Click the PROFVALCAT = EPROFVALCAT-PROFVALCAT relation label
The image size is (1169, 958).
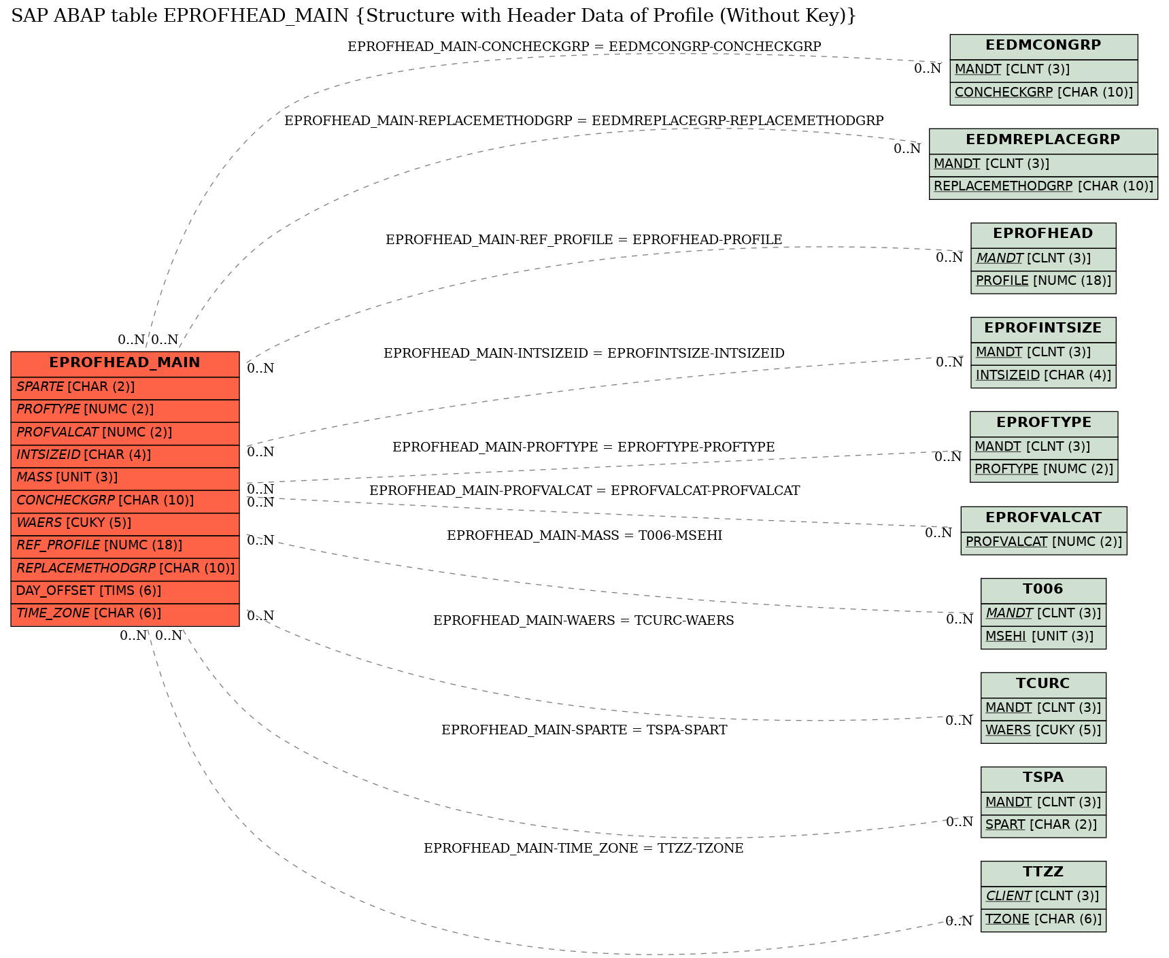click(x=584, y=490)
